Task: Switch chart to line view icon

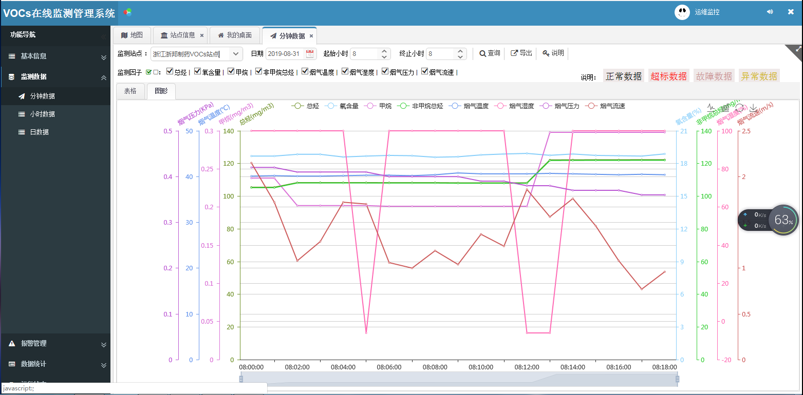Action: click(712, 108)
